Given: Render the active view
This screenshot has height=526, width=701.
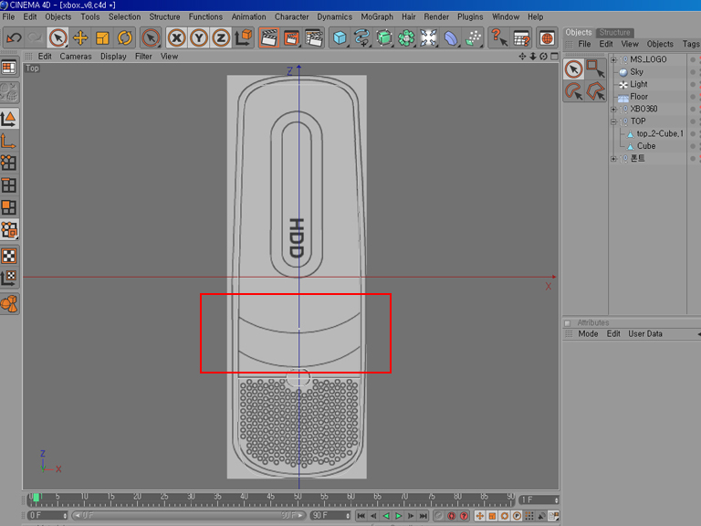Looking at the screenshot, I should click(x=269, y=38).
